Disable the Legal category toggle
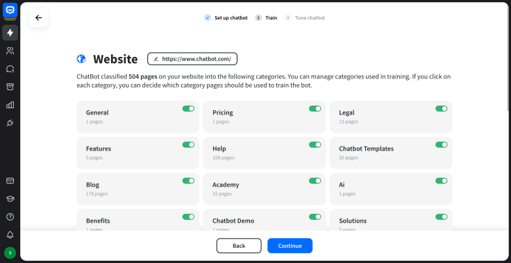 (x=442, y=108)
